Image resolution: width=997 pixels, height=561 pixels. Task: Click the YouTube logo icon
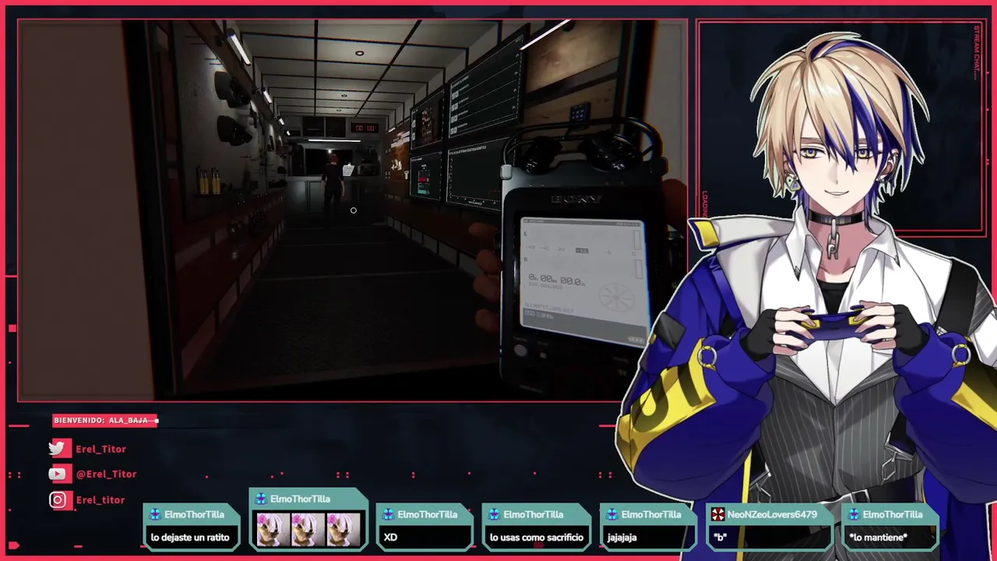(57, 474)
